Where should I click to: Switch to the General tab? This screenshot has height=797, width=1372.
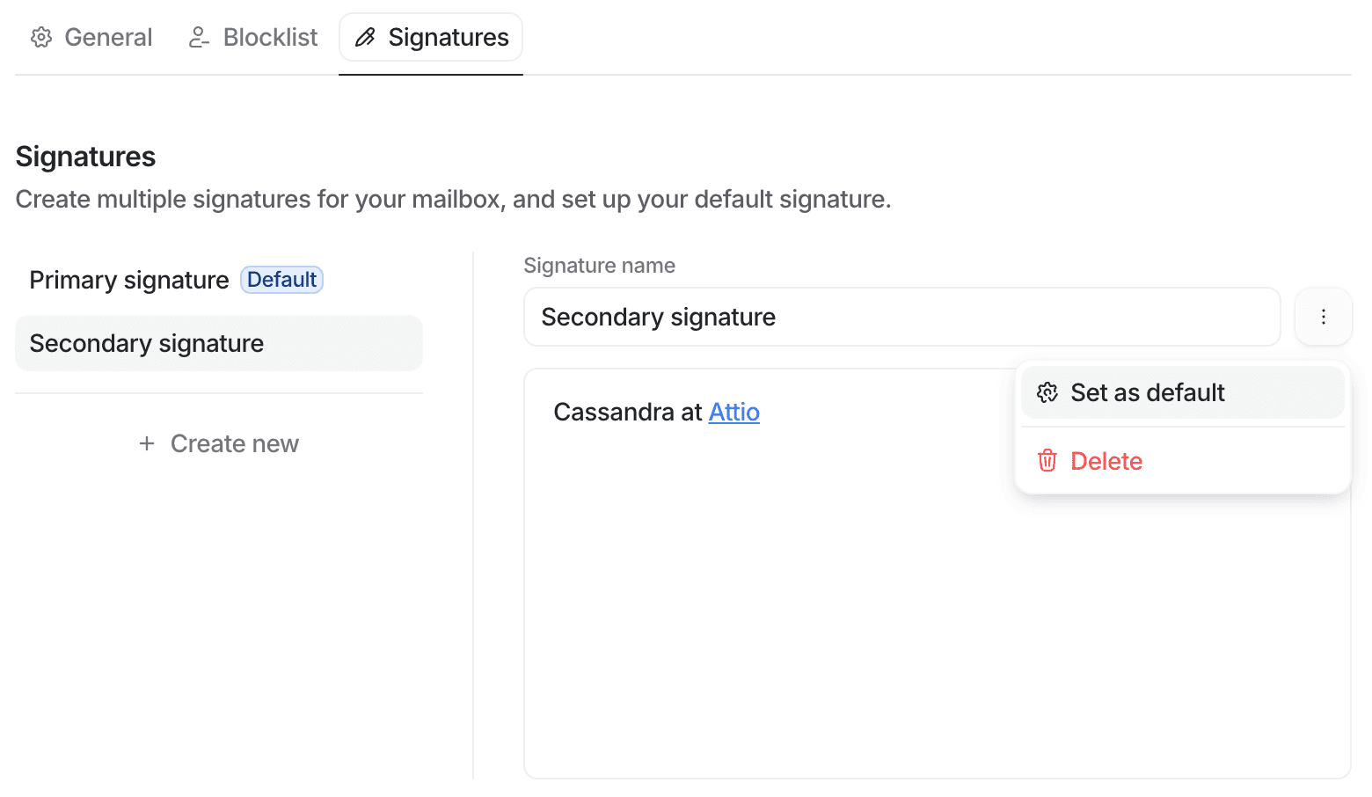pos(91,37)
